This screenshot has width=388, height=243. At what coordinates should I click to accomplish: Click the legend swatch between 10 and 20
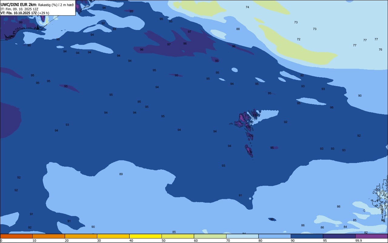(x=48, y=236)
